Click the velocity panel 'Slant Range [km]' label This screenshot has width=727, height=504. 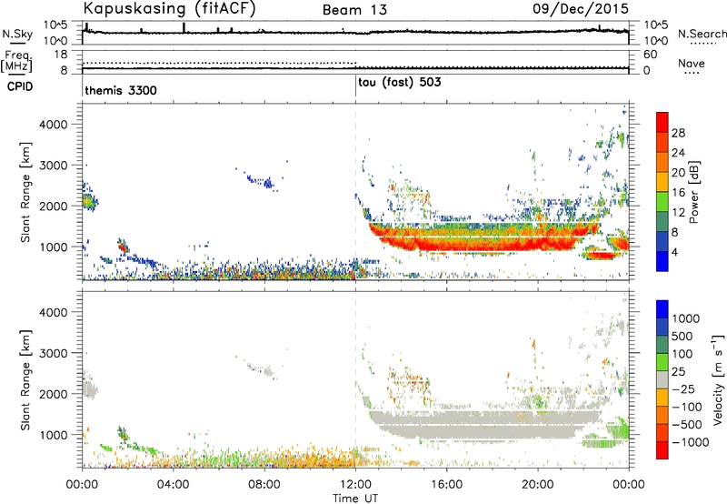point(25,379)
